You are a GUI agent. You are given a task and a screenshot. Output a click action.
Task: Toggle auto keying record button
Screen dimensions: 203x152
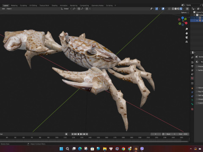(x=66, y=134)
